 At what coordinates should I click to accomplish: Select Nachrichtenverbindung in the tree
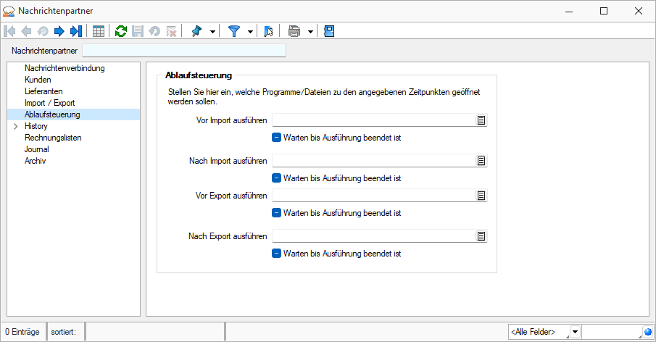[65, 68]
